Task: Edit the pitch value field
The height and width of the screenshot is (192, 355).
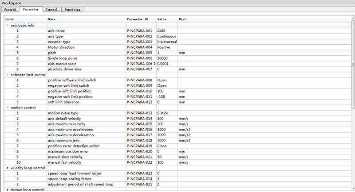Action: click(x=166, y=53)
